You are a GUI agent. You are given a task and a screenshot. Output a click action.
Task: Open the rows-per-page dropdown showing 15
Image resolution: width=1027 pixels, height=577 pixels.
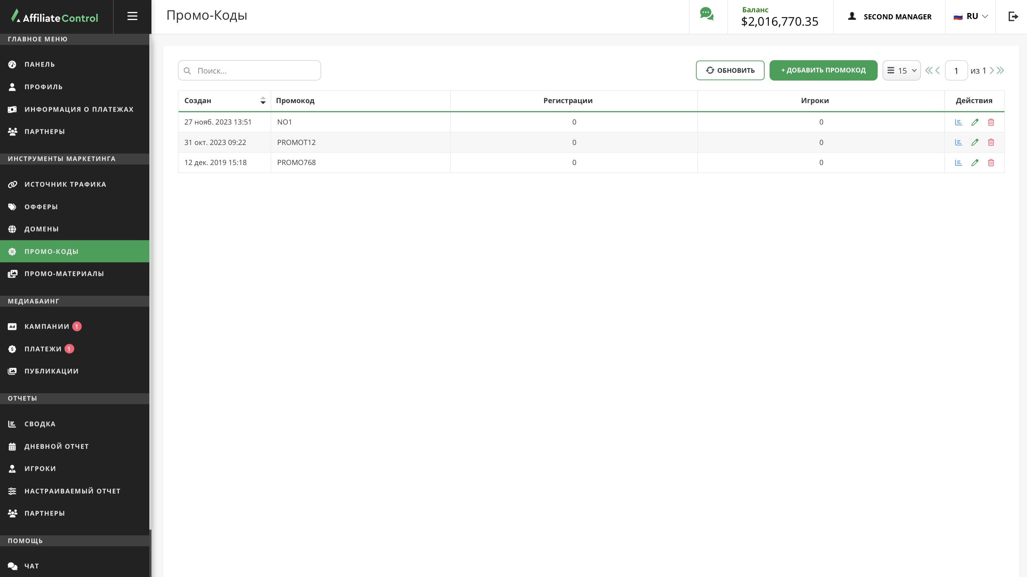(x=901, y=70)
